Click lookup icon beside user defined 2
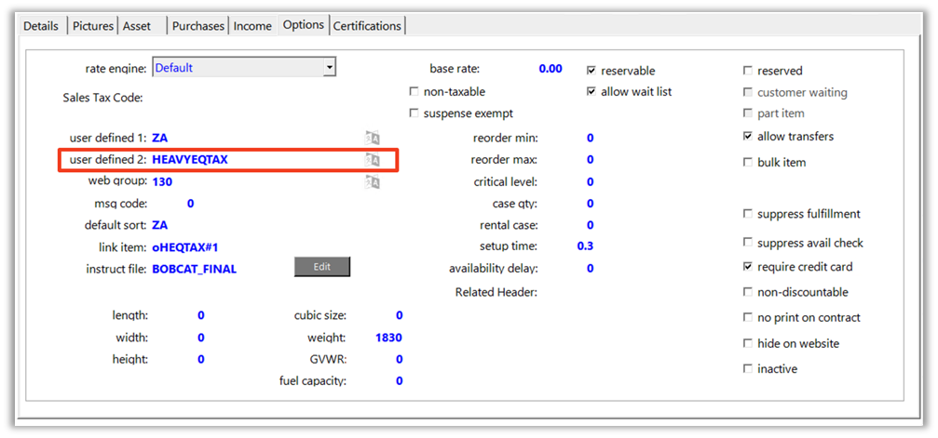This screenshot has width=938, height=438. pos(373,160)
